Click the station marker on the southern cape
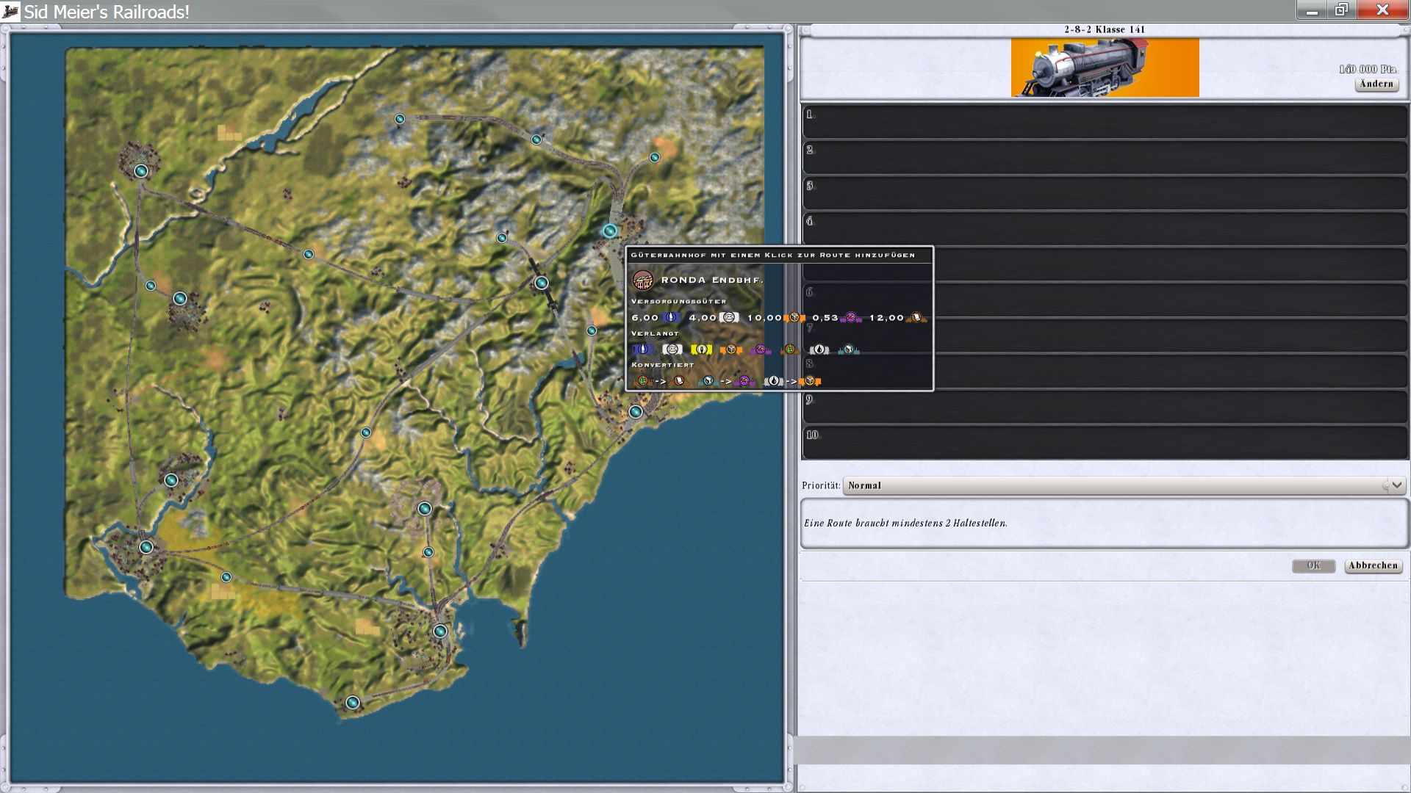 click(353, 703)
